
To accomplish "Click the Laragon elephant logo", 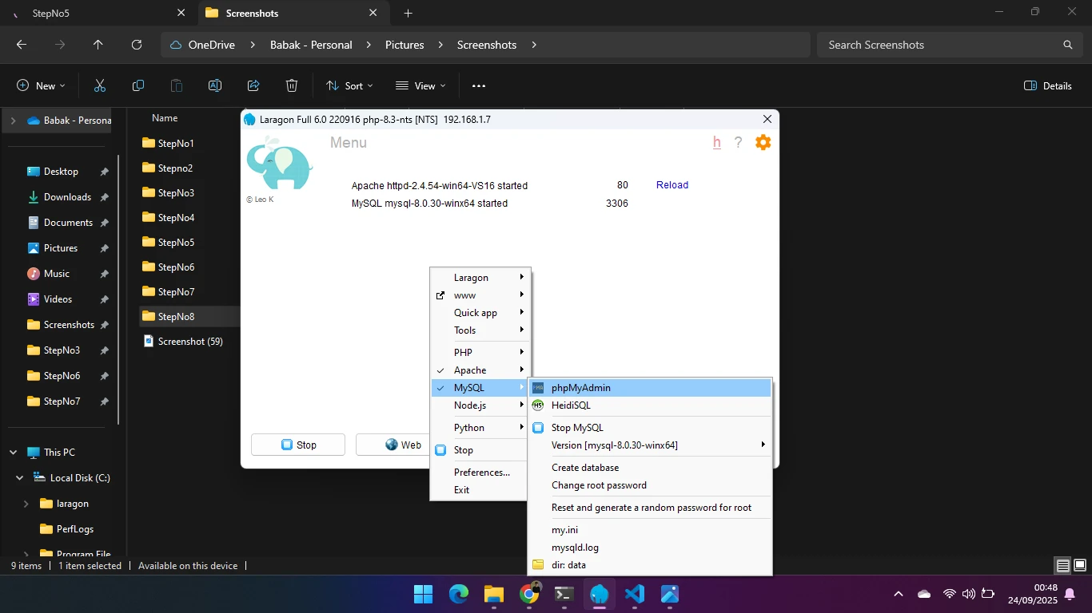I will click(x=278, y=164).
